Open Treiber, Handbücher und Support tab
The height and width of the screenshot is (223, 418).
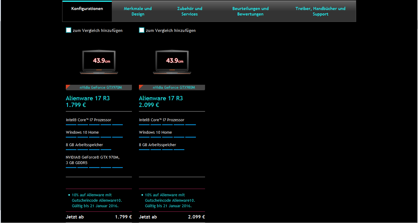pos(320,11)
